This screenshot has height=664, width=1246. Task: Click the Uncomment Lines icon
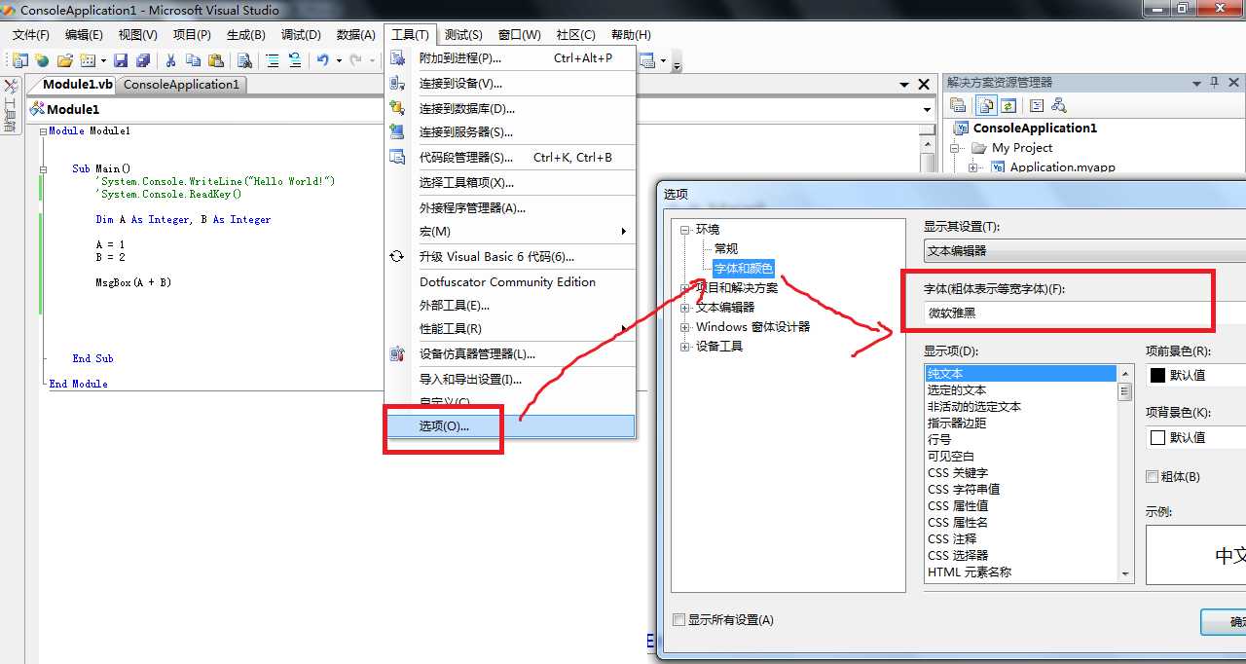(x=295, y=60)
